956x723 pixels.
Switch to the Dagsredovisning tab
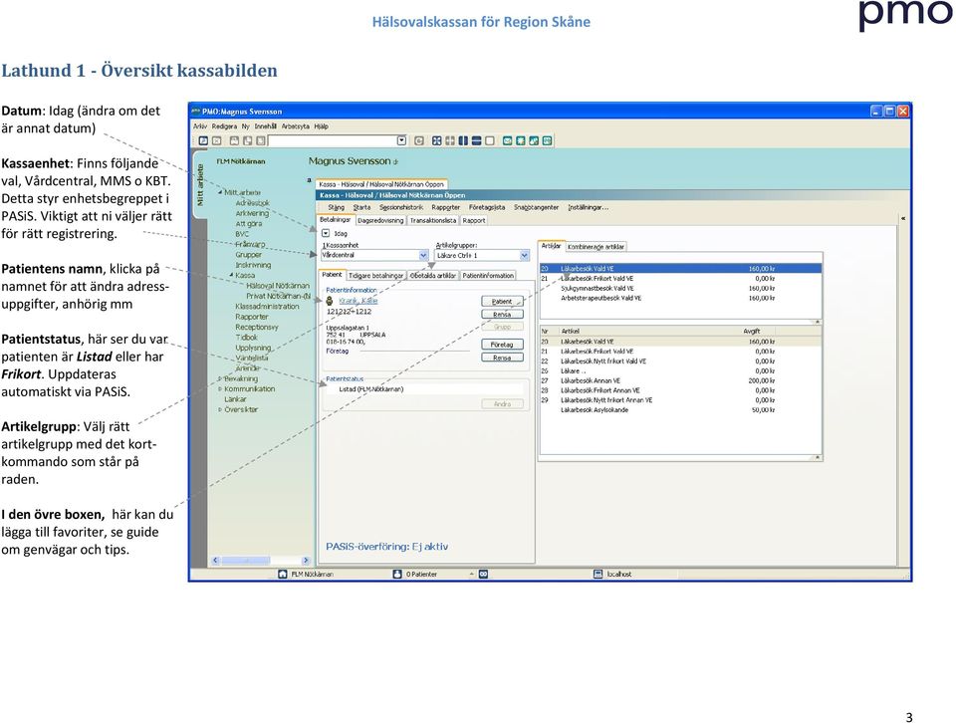380,221
